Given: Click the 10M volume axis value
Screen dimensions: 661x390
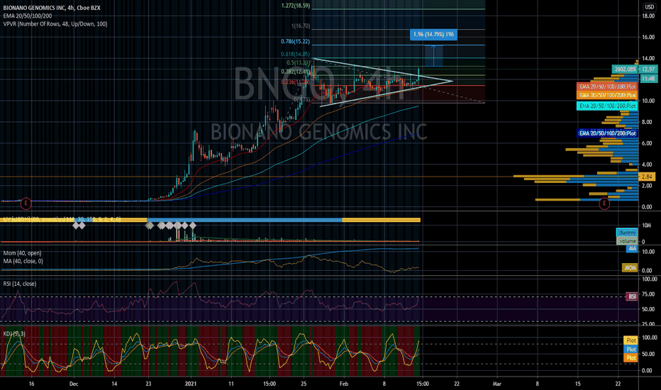Looking at the screenshot, I should [x=646, y=225].
